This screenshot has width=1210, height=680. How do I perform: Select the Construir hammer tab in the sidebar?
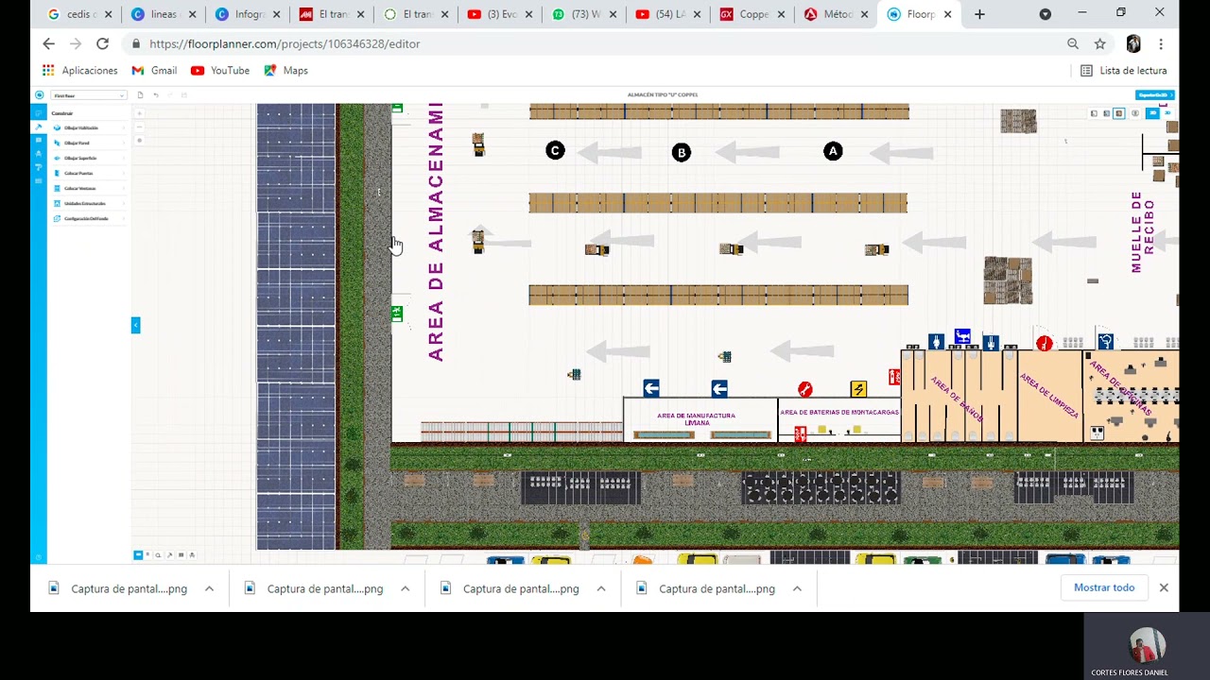pyautogui.click(x=39, y=127)
